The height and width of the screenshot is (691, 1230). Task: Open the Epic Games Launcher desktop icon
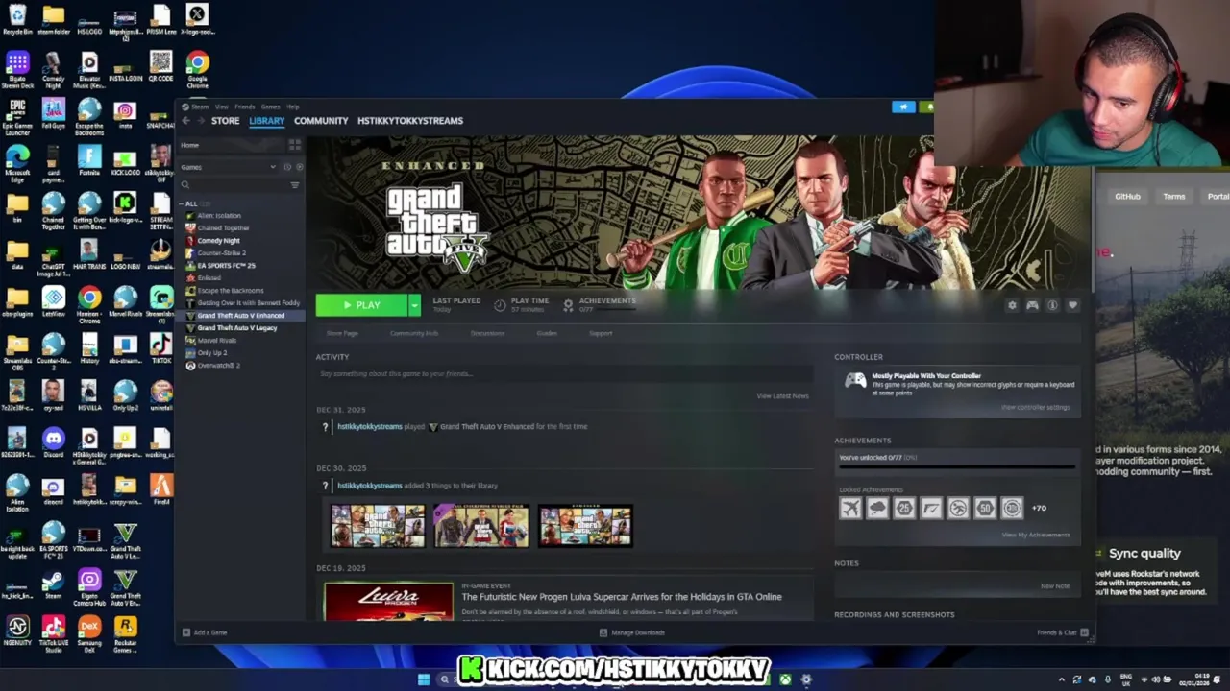pyautogui.click(x=17, y=116)
